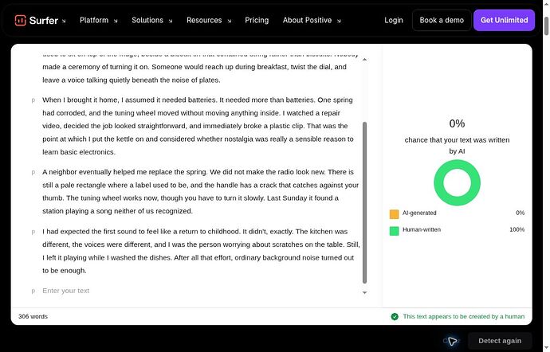The height and width of the screenshot is (352, 550).
Task: Click the page scrollbar thumb at the right edge
Action: pos(546,25)
